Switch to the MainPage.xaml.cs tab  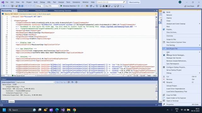tap(41, 11)
